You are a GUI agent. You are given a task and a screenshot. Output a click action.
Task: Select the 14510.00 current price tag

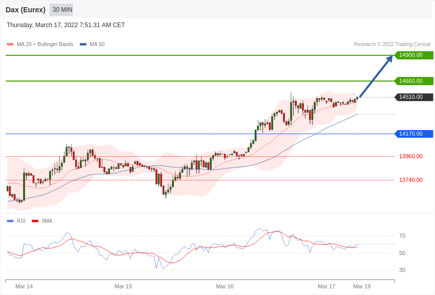(414, 97)
